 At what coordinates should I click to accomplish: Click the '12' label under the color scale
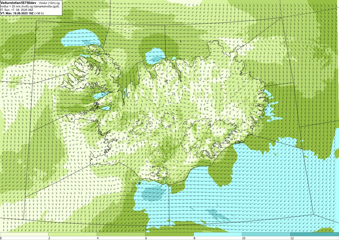(292, 238)
